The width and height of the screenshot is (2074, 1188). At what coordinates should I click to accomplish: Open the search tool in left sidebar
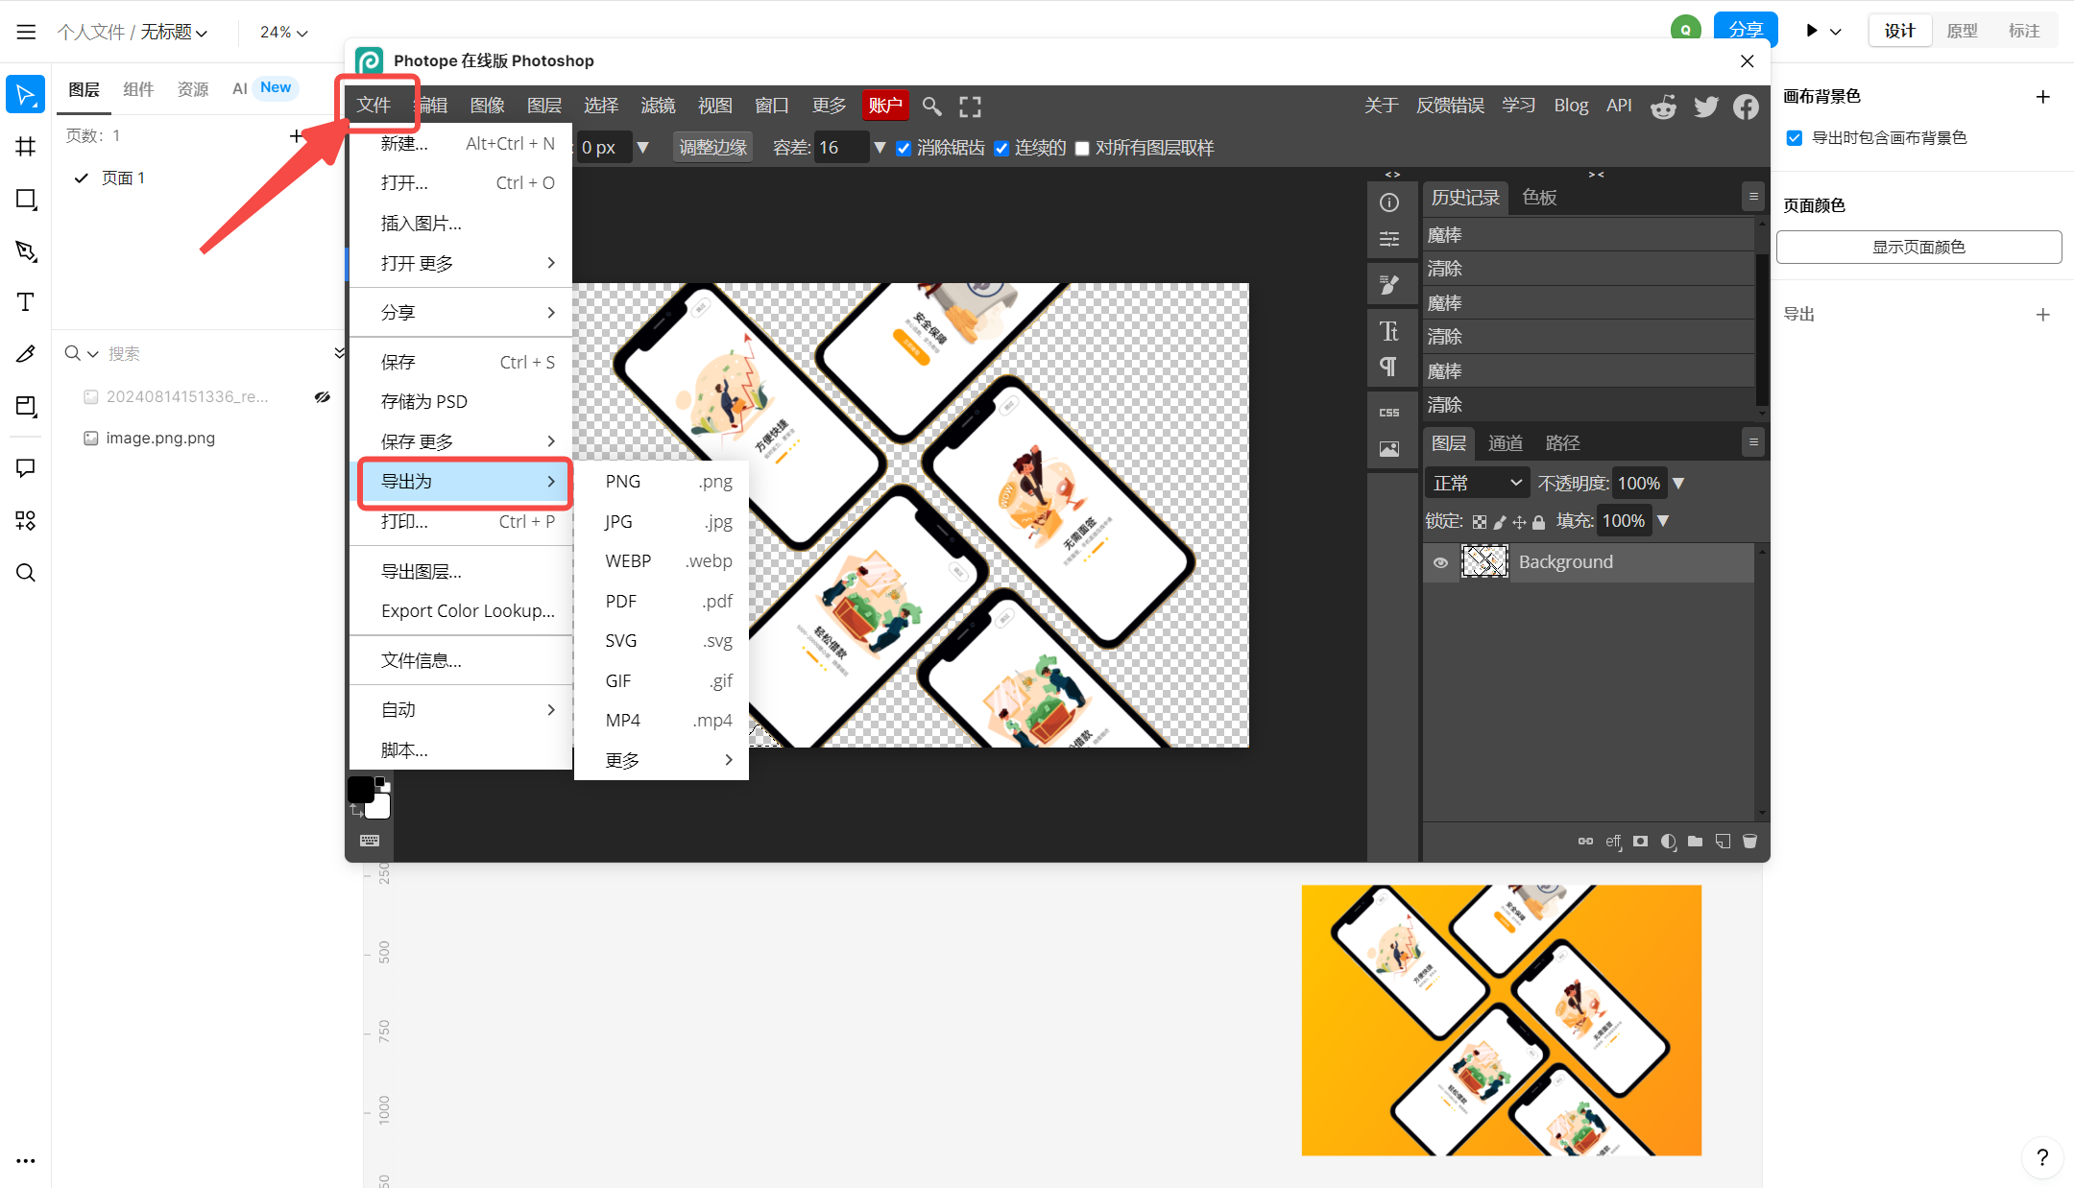26,573
